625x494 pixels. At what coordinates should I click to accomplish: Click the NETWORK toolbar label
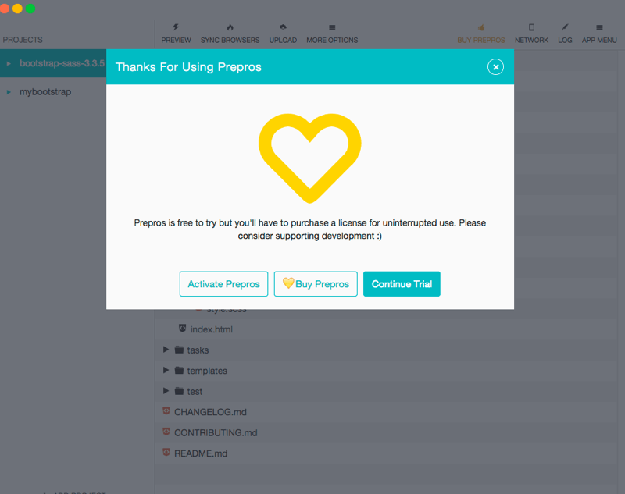531,41
